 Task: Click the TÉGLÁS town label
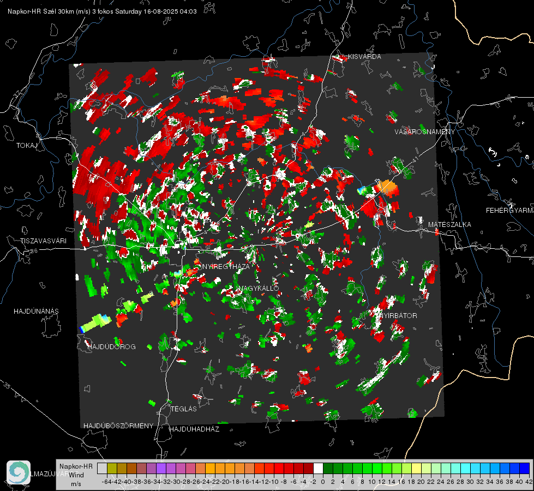coord(184,409)
